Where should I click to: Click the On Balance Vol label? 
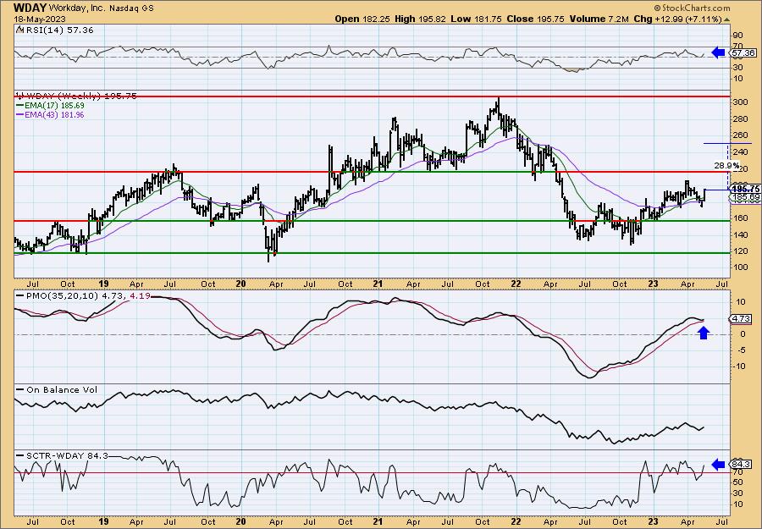click(x=62, y=389)
